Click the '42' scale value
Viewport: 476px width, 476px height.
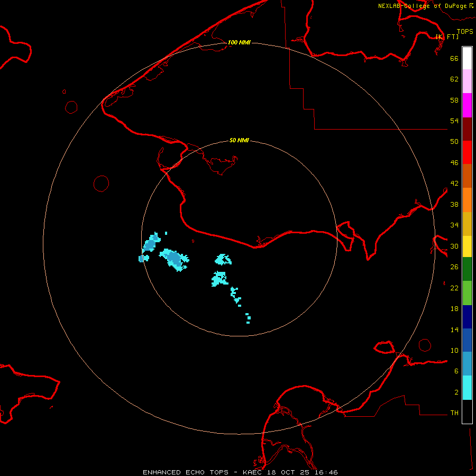pos(454,184)
